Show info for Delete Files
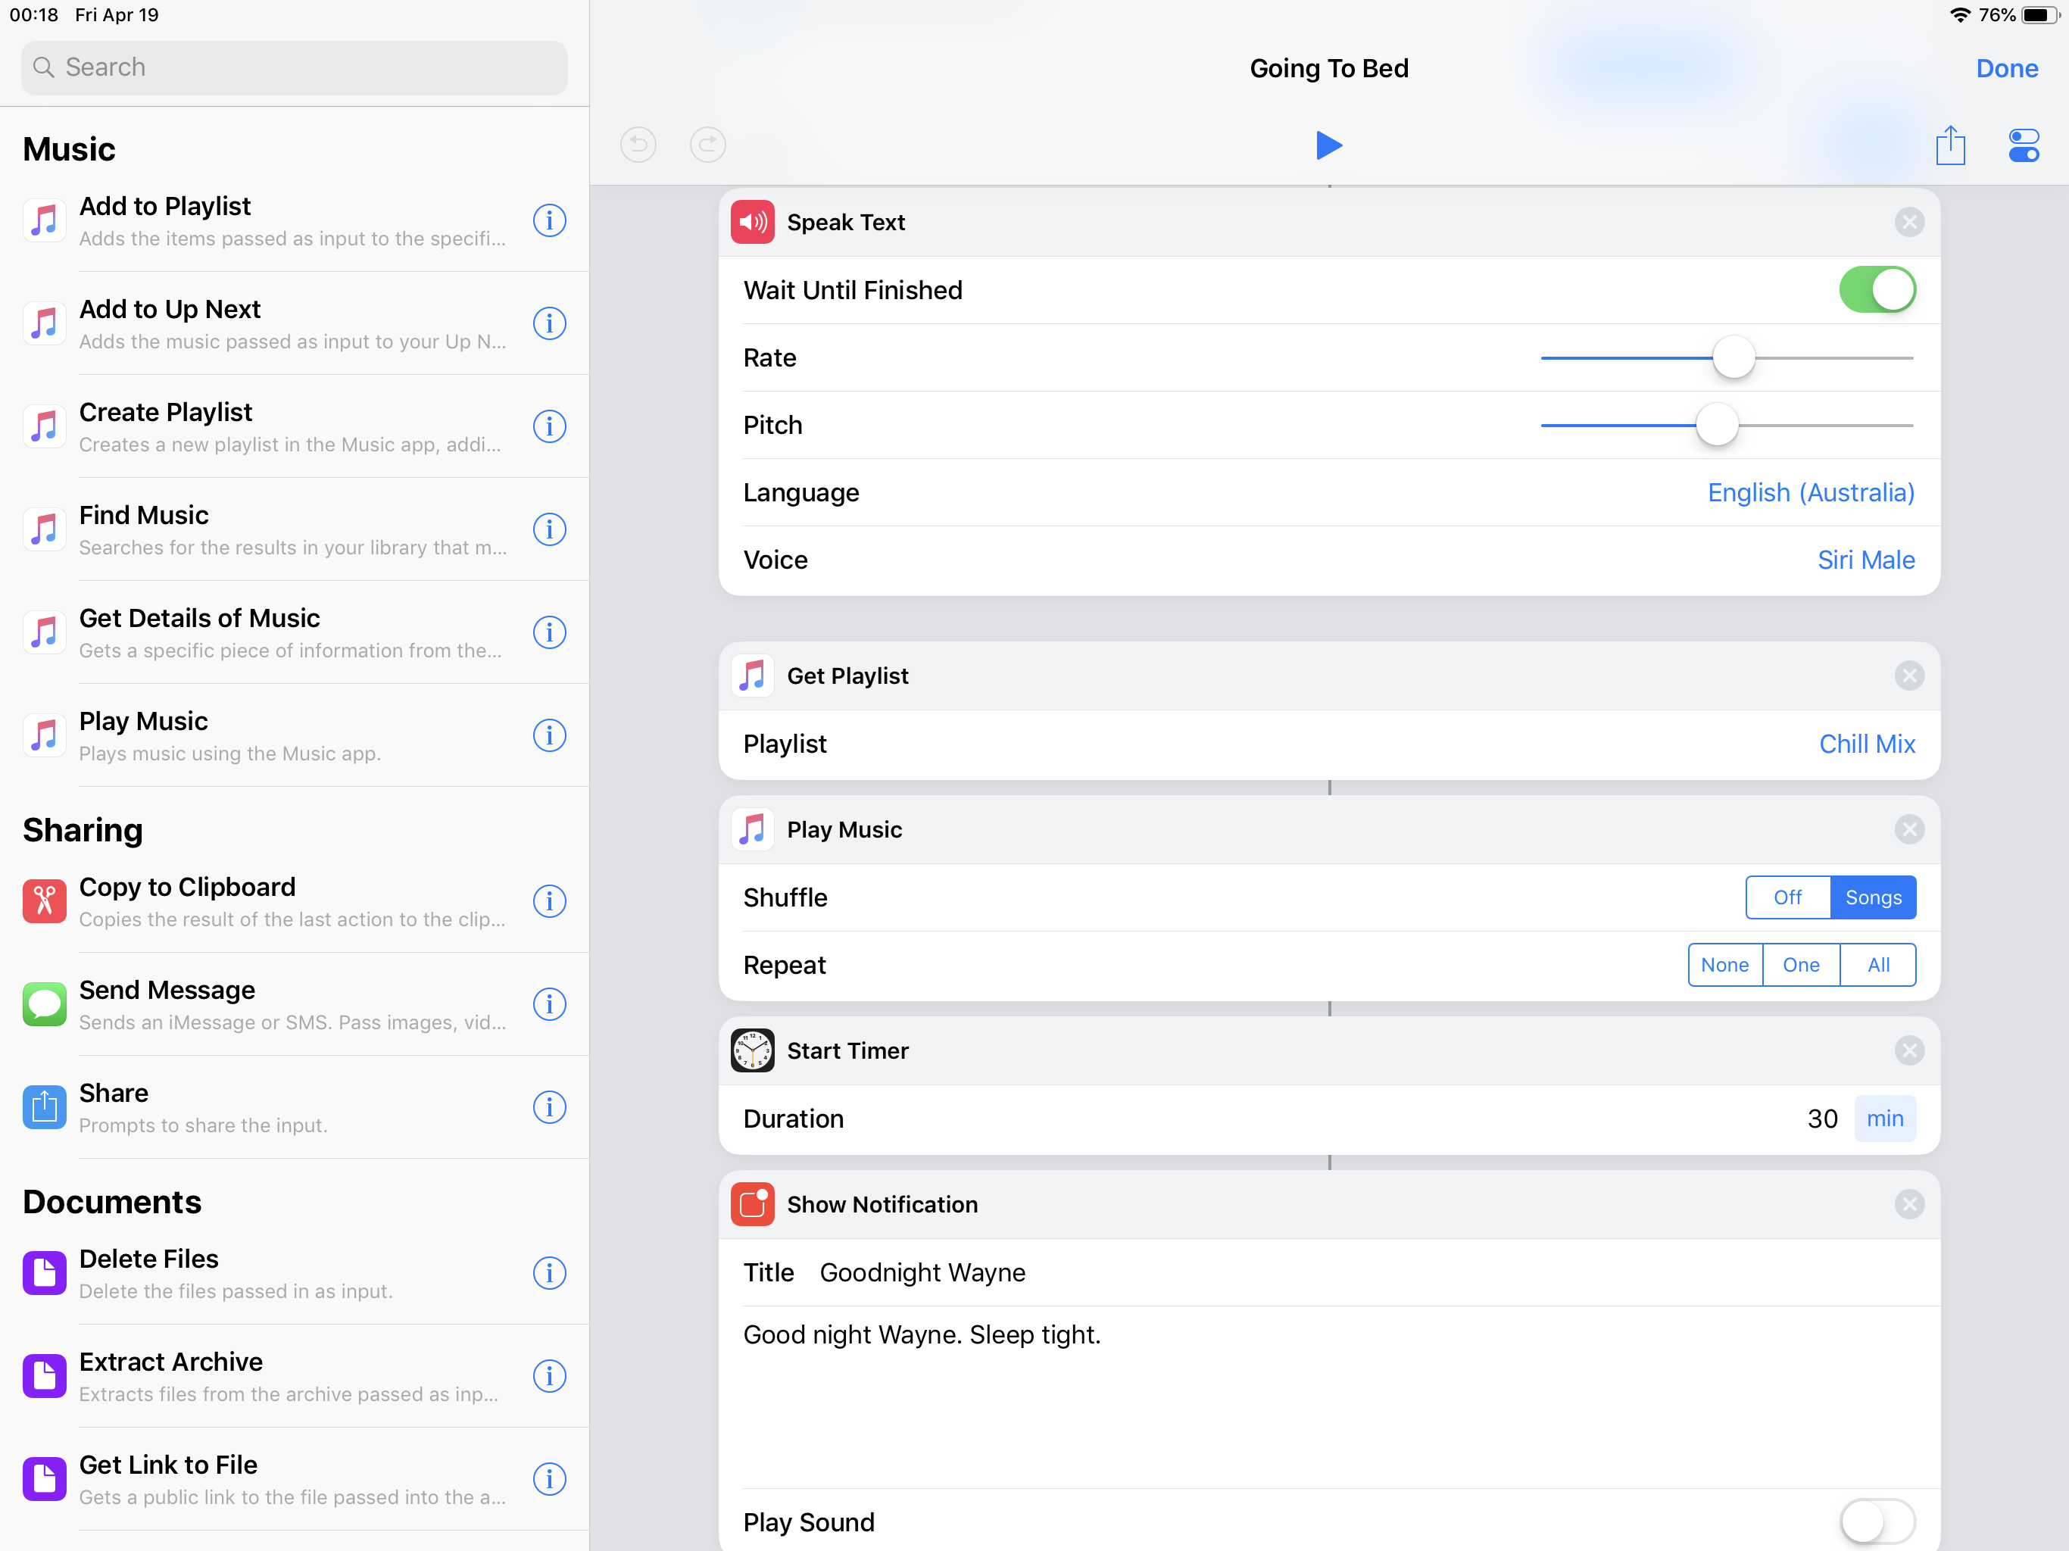2069x1551 pixels. [x=550, y=1273]
